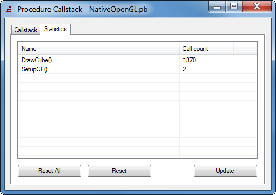Minimize the Procedure Callstack window

tap(217, 6)
